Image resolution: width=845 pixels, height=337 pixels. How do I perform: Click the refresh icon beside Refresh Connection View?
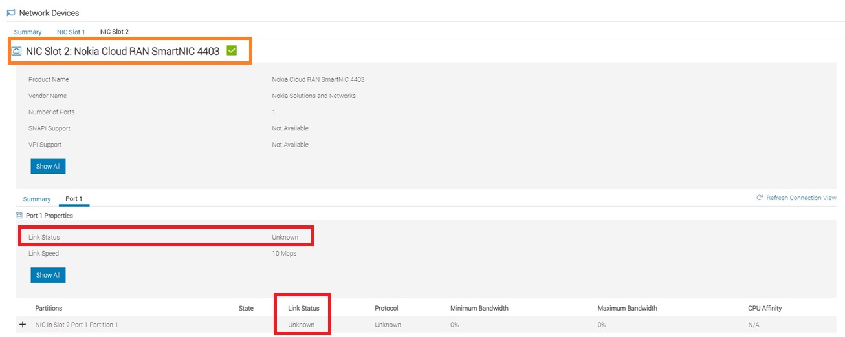coord(760,198)
